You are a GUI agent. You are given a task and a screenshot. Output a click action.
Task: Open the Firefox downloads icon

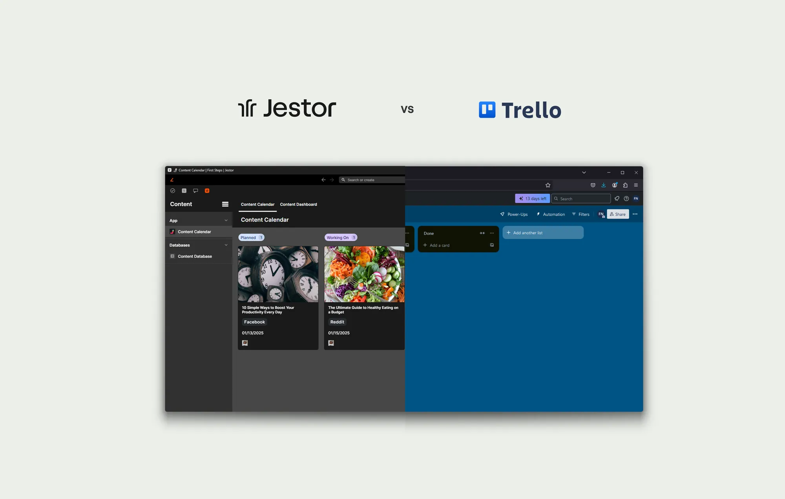[604, 185]
